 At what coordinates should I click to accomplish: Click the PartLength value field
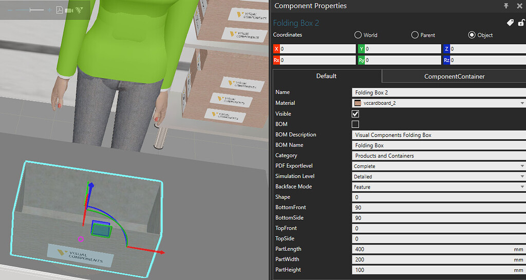(439, 249)
